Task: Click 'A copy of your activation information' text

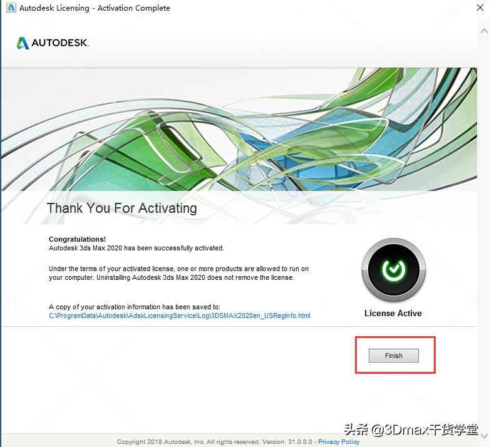Action: point(135,307)
